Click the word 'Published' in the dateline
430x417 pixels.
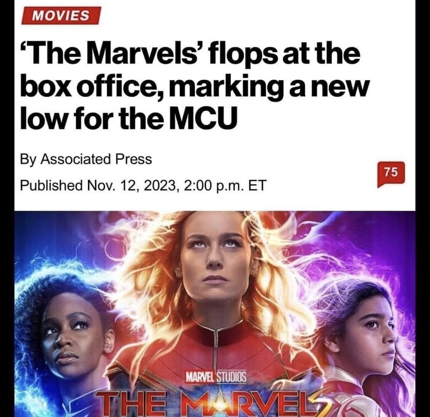tap(51, 186)
